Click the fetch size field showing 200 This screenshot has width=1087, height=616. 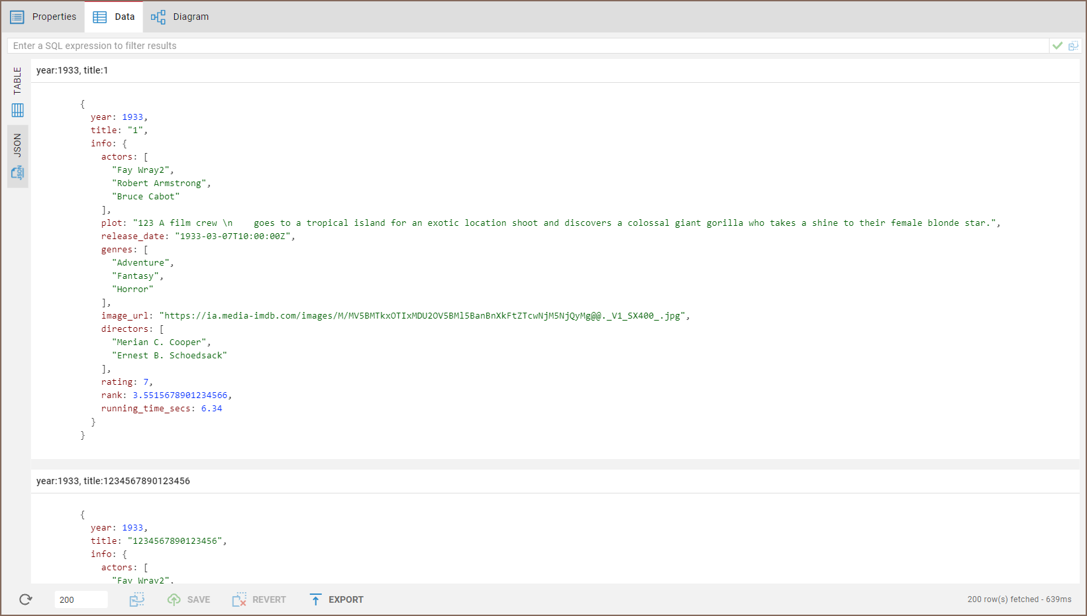coord(81,599)
